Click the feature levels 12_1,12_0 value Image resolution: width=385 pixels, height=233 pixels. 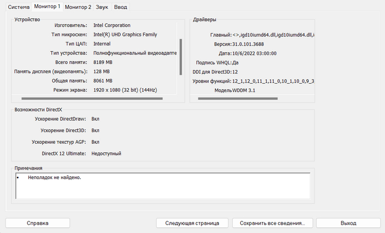[273, 81]
